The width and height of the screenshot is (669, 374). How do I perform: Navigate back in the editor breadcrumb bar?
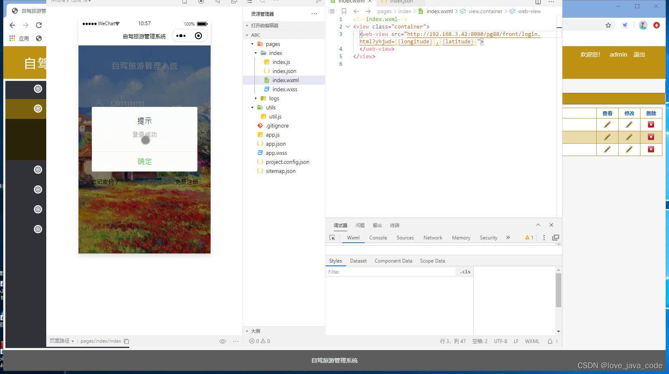tap(356, 11)
